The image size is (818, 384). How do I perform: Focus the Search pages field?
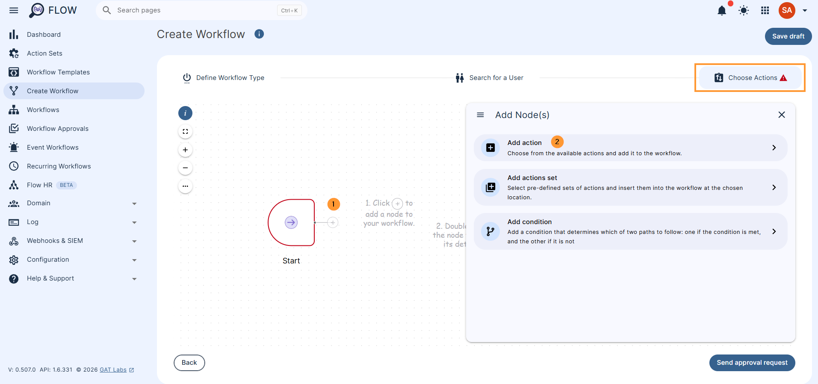click(x=202, y=10)
